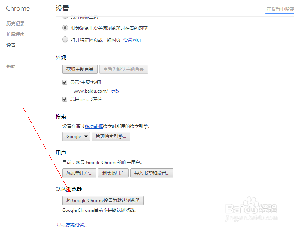294x228 pixels.
Task: Click the Chrome title in sidebar
Action: [x=18, y=8]
